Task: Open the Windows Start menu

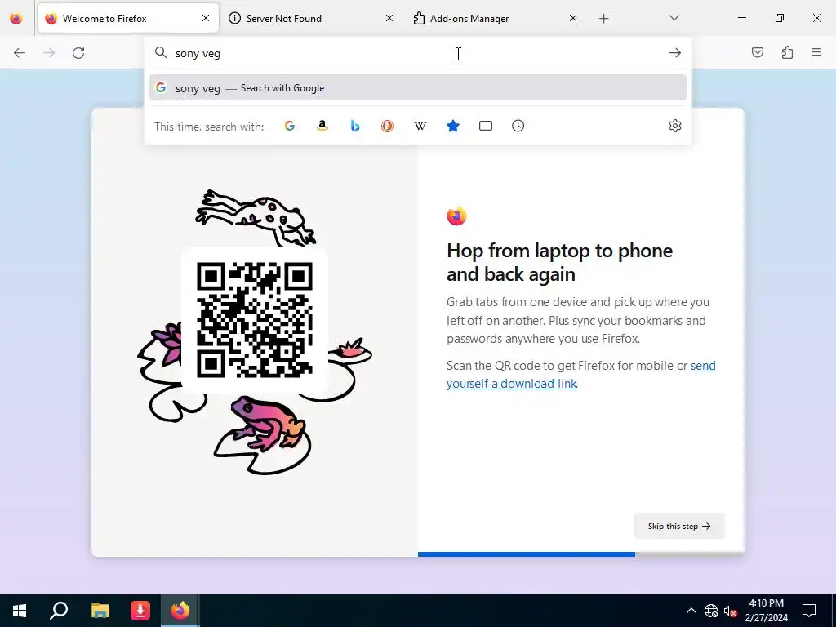Action: coord(20,611)
